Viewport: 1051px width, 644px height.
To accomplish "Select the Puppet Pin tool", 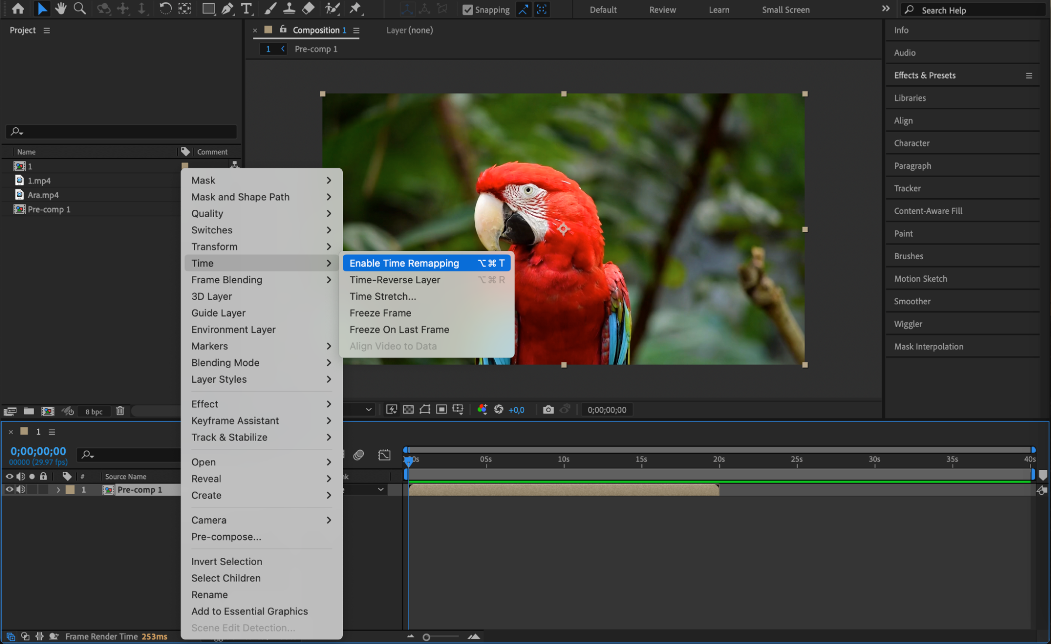I will point(355,8).
